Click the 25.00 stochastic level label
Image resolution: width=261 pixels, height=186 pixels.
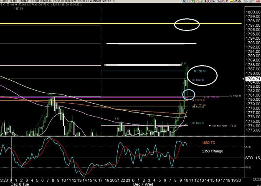click(248, 147)
